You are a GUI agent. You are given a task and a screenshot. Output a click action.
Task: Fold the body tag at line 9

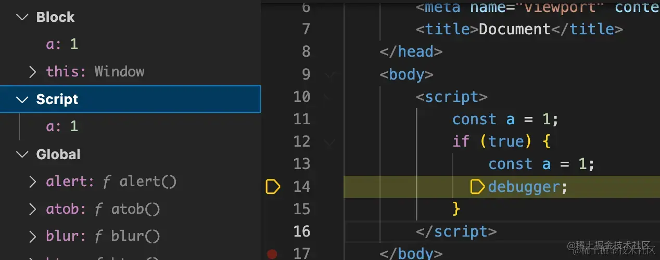click(329, 75)
